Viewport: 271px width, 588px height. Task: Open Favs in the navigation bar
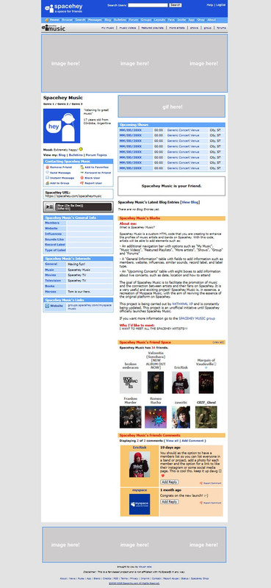(x=171, y=20)
